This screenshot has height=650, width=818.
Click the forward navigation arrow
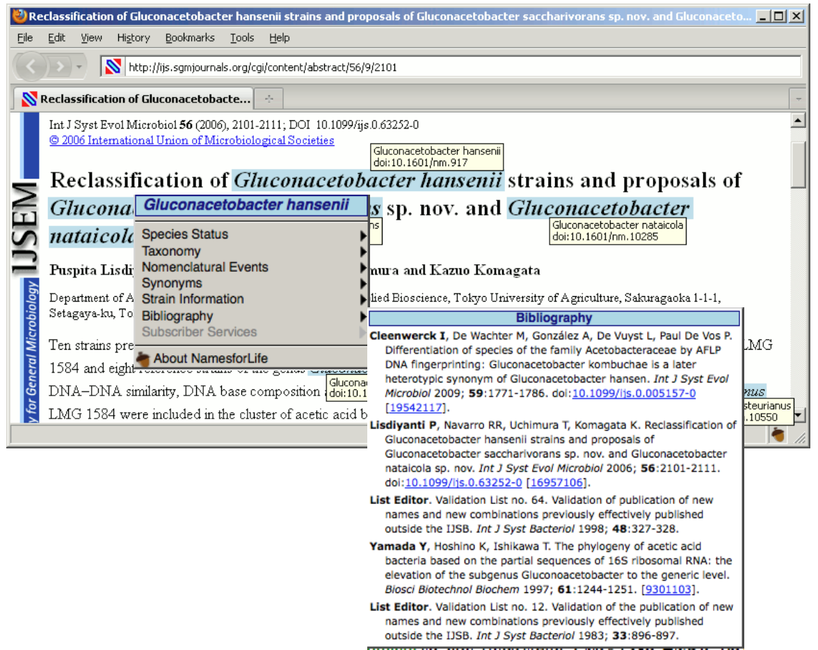click(x=61, y=67)
